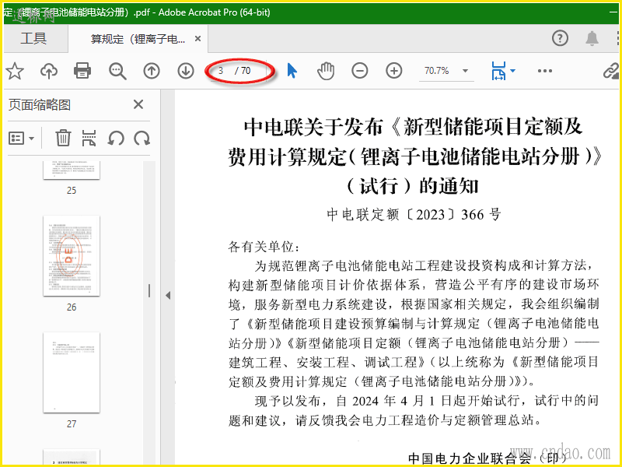Upload file to cloud icon
Viewport: 622px width, 467px height.
tap(49, 71)
